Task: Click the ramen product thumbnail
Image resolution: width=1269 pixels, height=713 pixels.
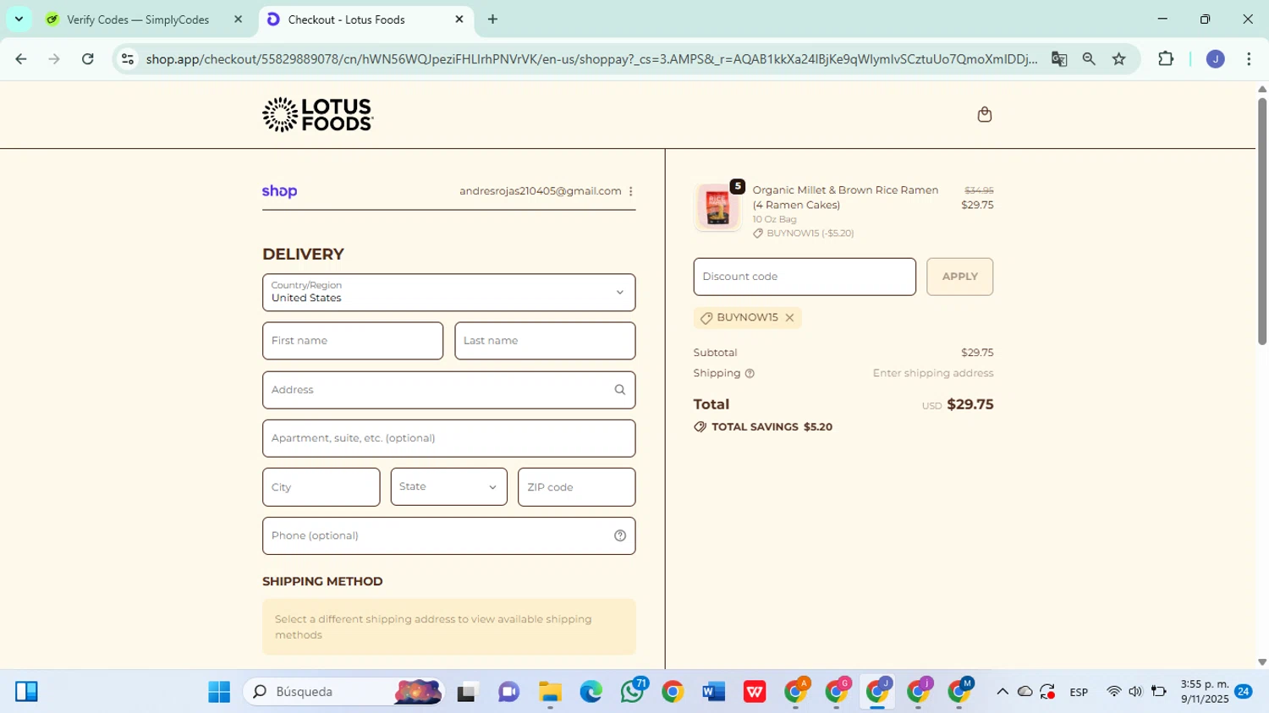Action: coord(717,207)
